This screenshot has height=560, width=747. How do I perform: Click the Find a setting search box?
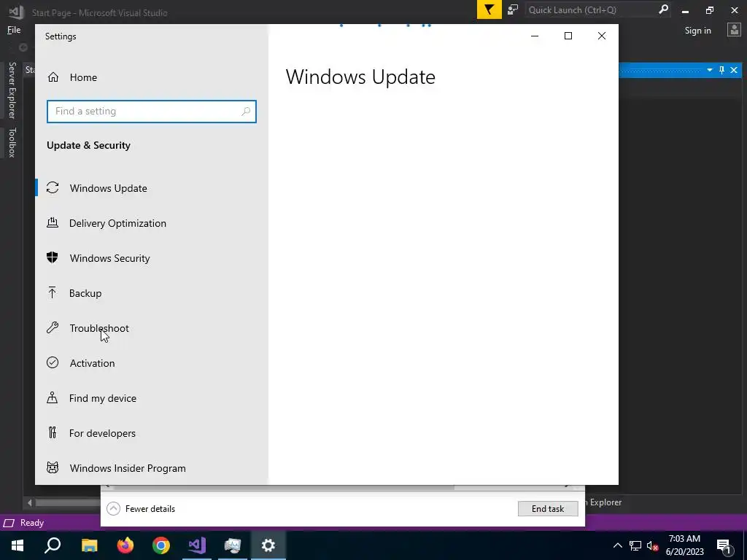pos(152,112)
